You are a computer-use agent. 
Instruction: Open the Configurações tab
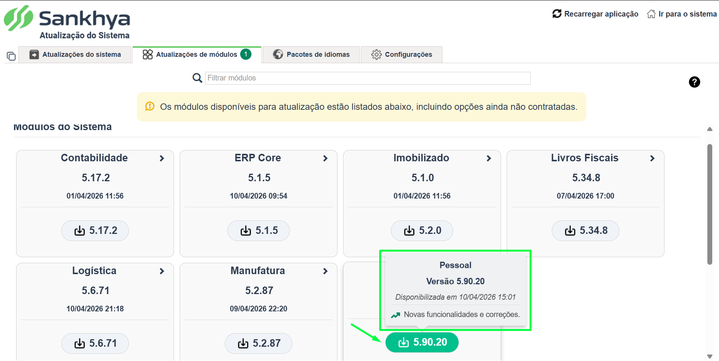click(401, 55)
